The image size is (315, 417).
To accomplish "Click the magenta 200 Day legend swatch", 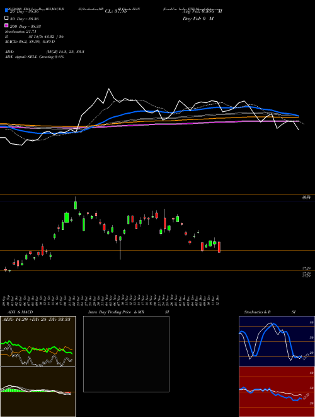I will click(6, 26).
